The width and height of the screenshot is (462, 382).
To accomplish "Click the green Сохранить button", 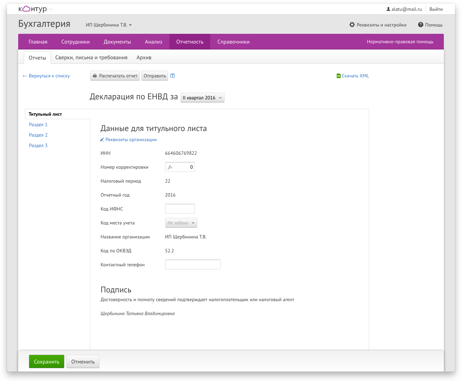I will tap(46, 361).
